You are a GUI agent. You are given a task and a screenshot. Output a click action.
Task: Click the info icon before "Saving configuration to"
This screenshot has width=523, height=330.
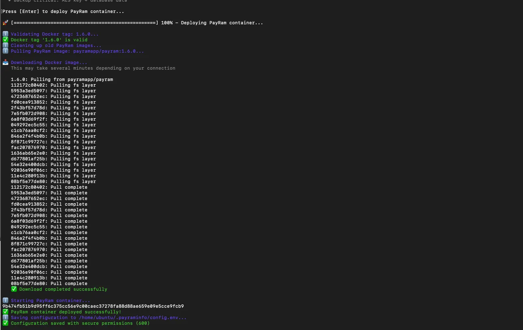(x=5, y=317)
